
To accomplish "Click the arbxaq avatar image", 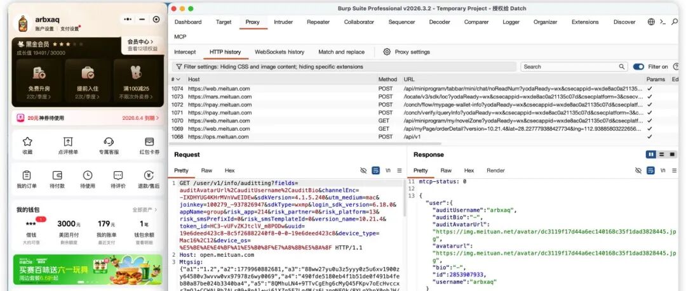I will click(24, 23).
